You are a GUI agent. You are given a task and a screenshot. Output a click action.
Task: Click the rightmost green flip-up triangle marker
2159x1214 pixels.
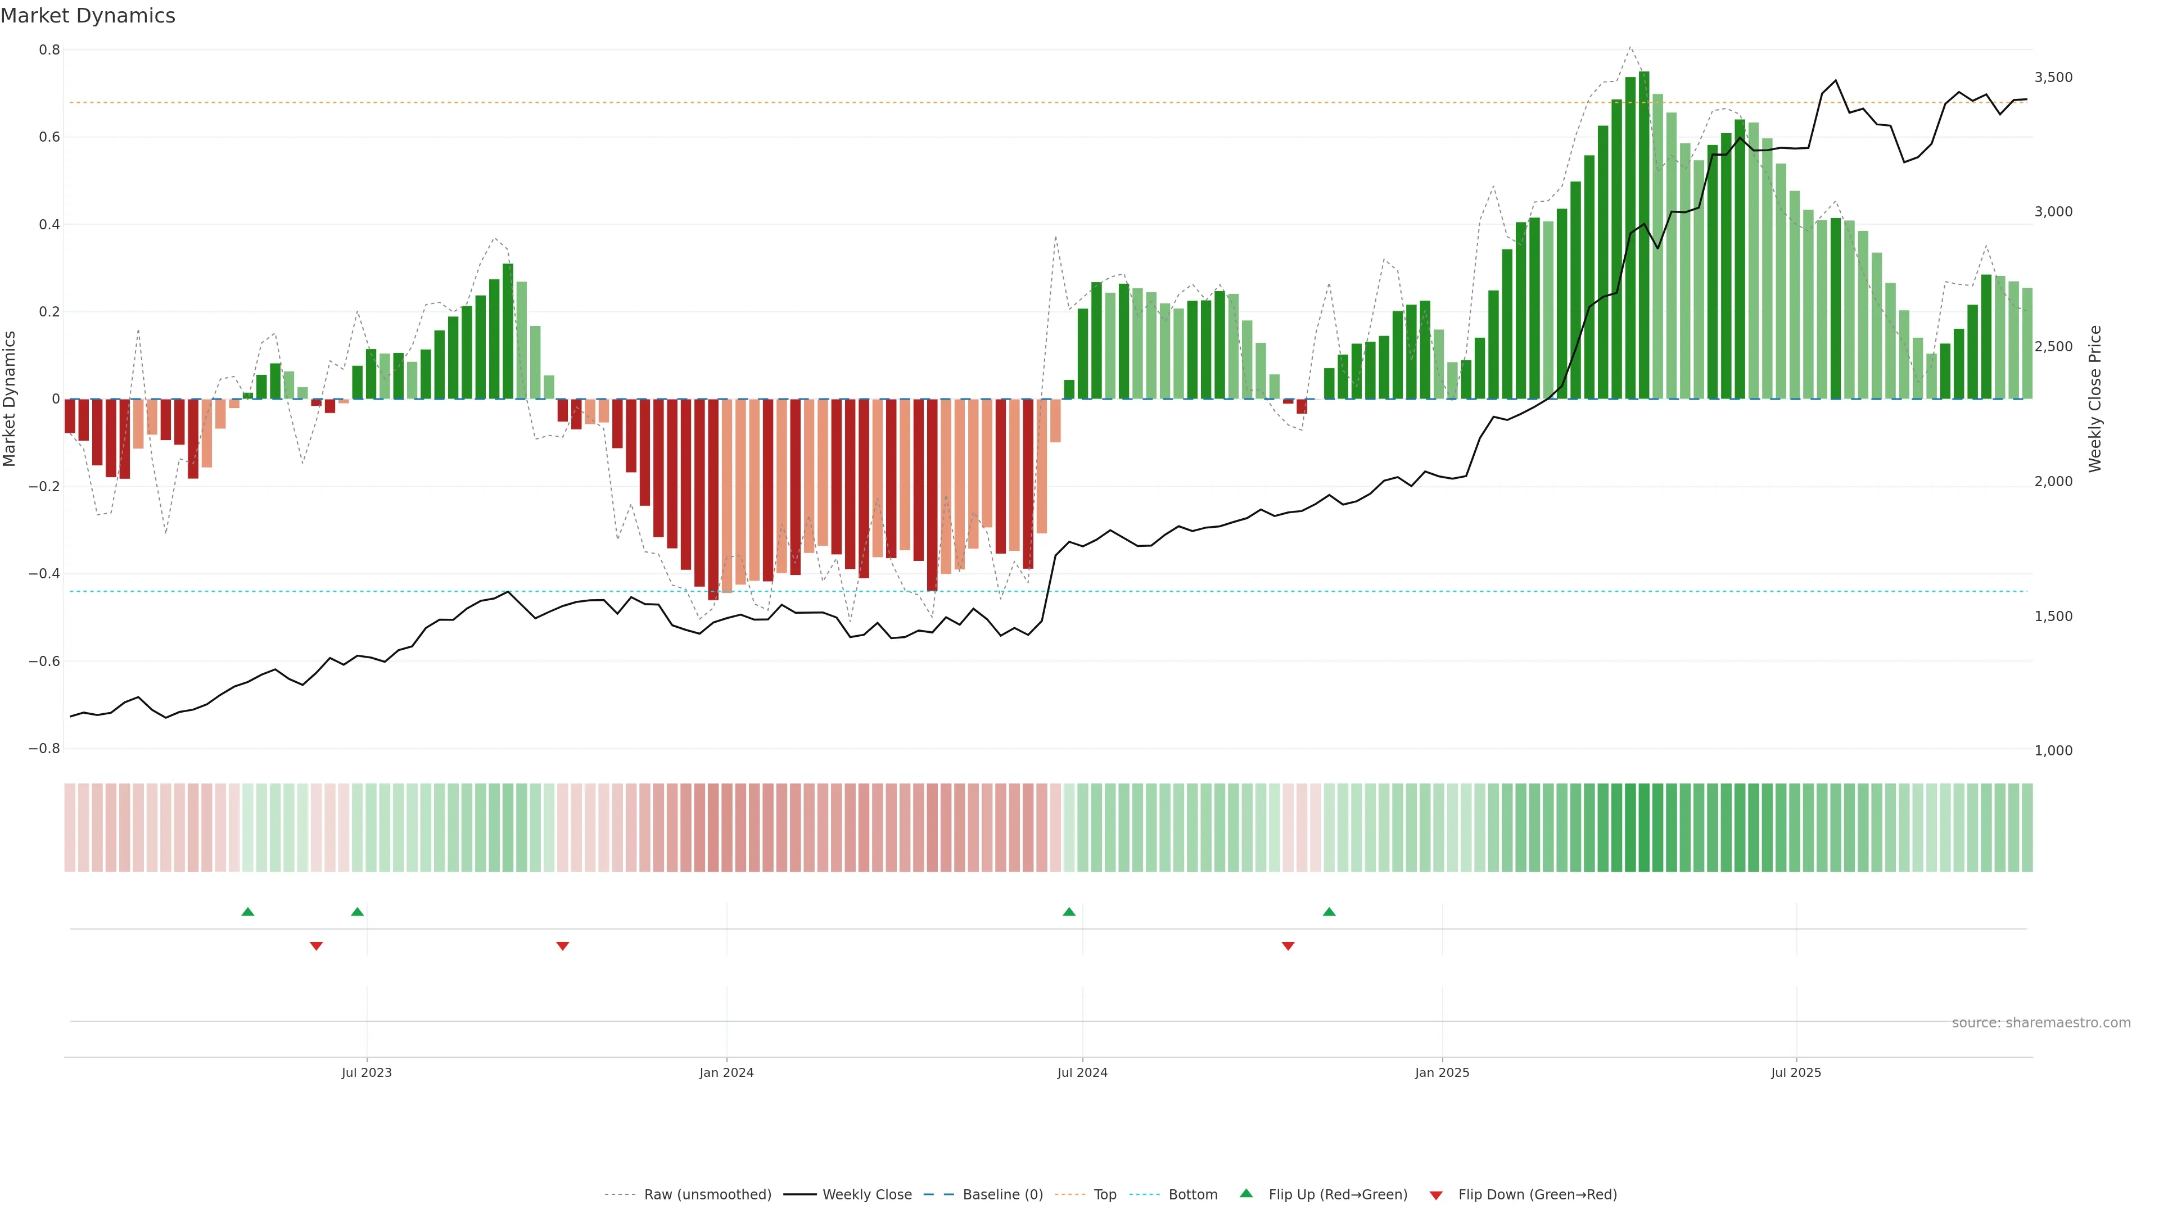pyautogui.click(x=1329, y=912)
